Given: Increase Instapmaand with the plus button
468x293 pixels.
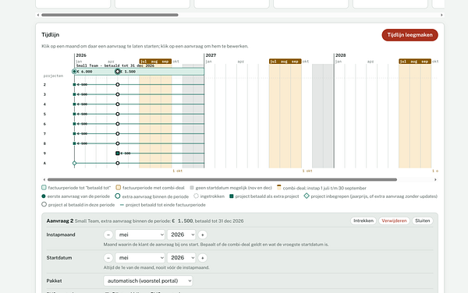Looking at the screenshot, I should (202, 235).
